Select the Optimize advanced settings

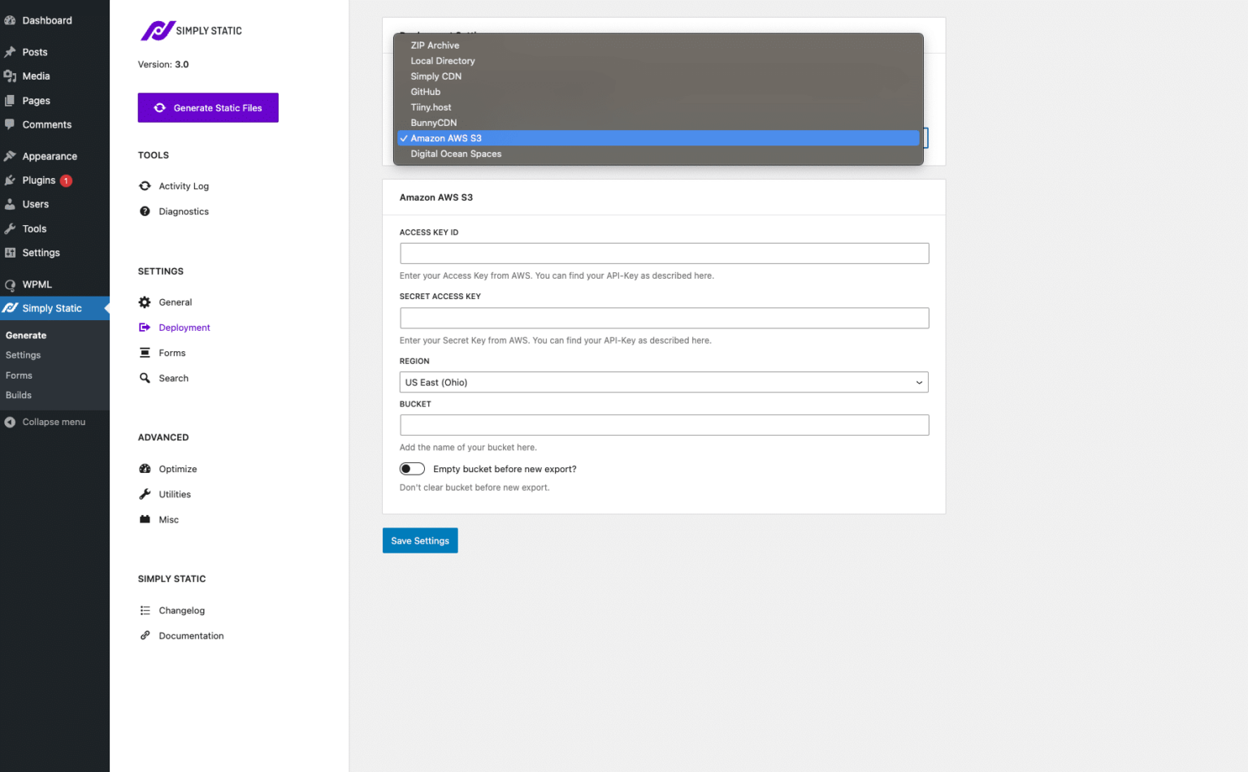pyautogui.click(x=178, y=469)
